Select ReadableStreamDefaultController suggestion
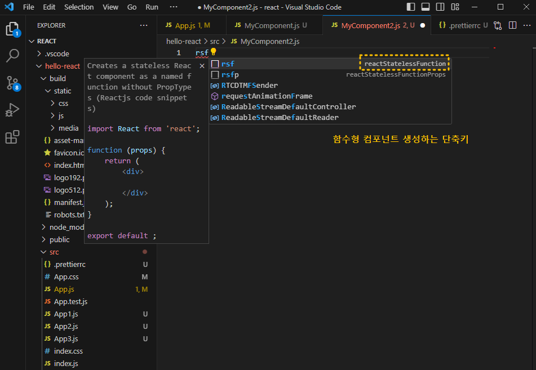This screenshot has width=536, height=370. pyautogui.click(x=330, y=106)
